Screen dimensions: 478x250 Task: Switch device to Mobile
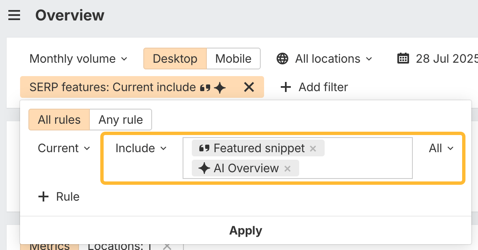(233, 59)
